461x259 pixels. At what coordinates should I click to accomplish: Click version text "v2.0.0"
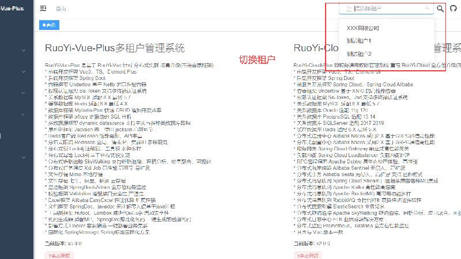click(x=323, y=243)
